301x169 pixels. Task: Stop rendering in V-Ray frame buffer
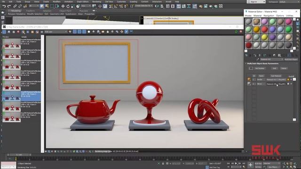(241, 31)
